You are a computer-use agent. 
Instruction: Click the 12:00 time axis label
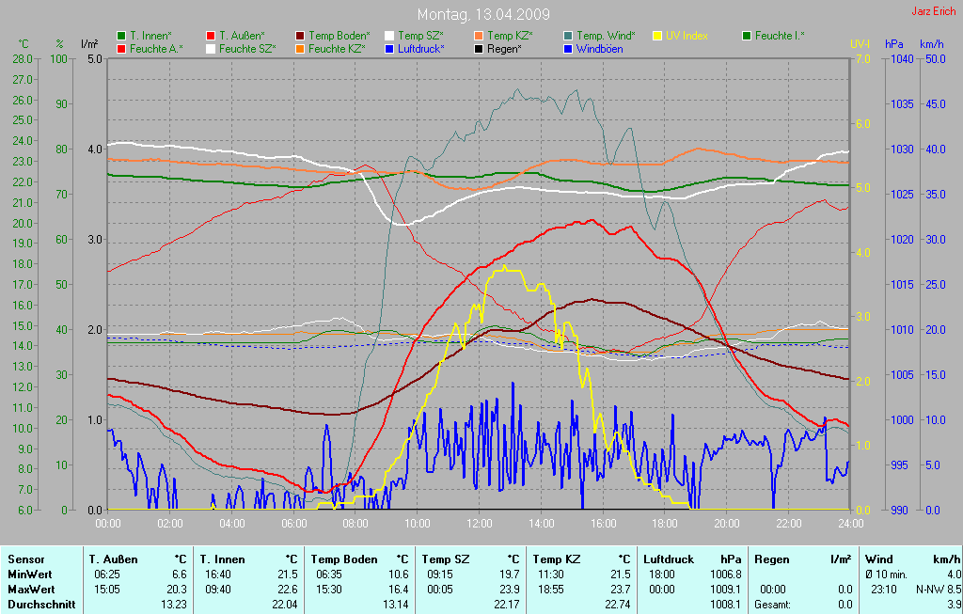click(x=479, y=523)
